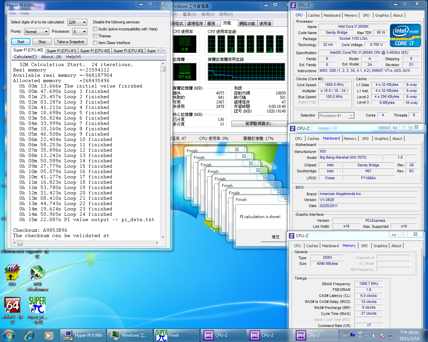This screenshot has width=428, height=342.
Task: Click the vertical scrollbar thumb in Super PI log
Action: coord(163,69)
